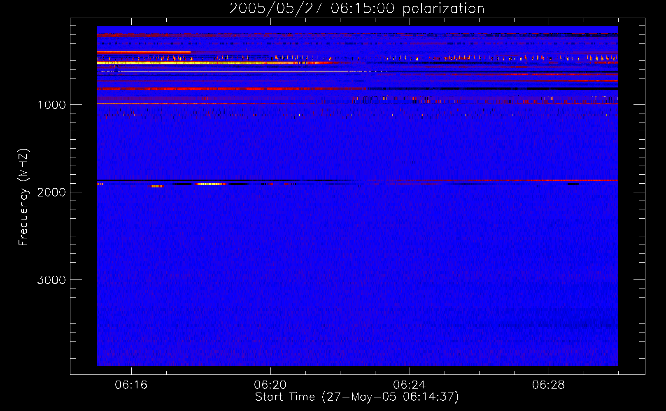Click the 2000 frequency tick label
The width and height of the screenshot is (666, 411).
point(51,192)
